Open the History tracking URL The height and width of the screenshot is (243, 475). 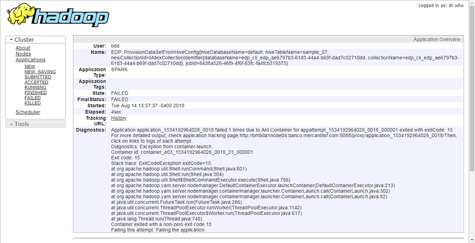pyautogui.click(x=119, y=118)
